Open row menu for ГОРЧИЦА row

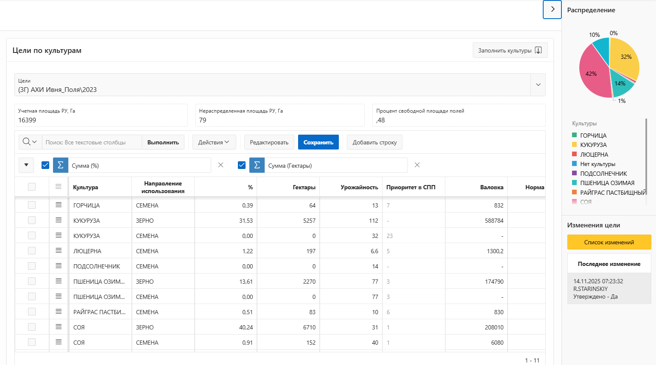click(59, 205)
